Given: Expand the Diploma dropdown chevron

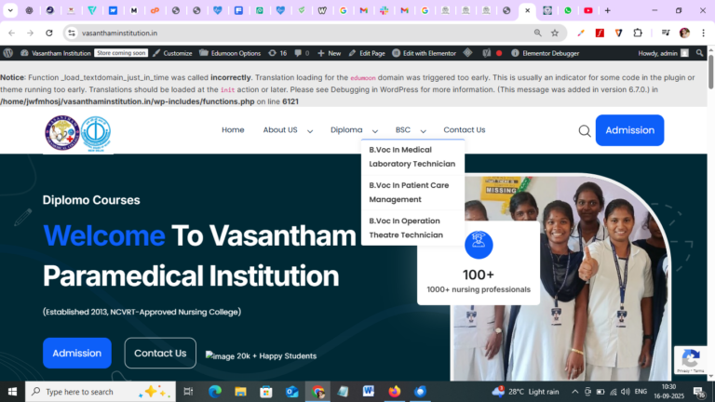Looking at the screenshot, I should click(375, 131).
